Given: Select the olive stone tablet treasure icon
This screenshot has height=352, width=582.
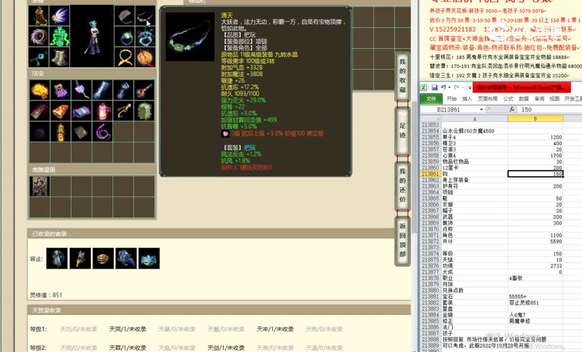Looking at the screenshot, I should pos(145,111).
